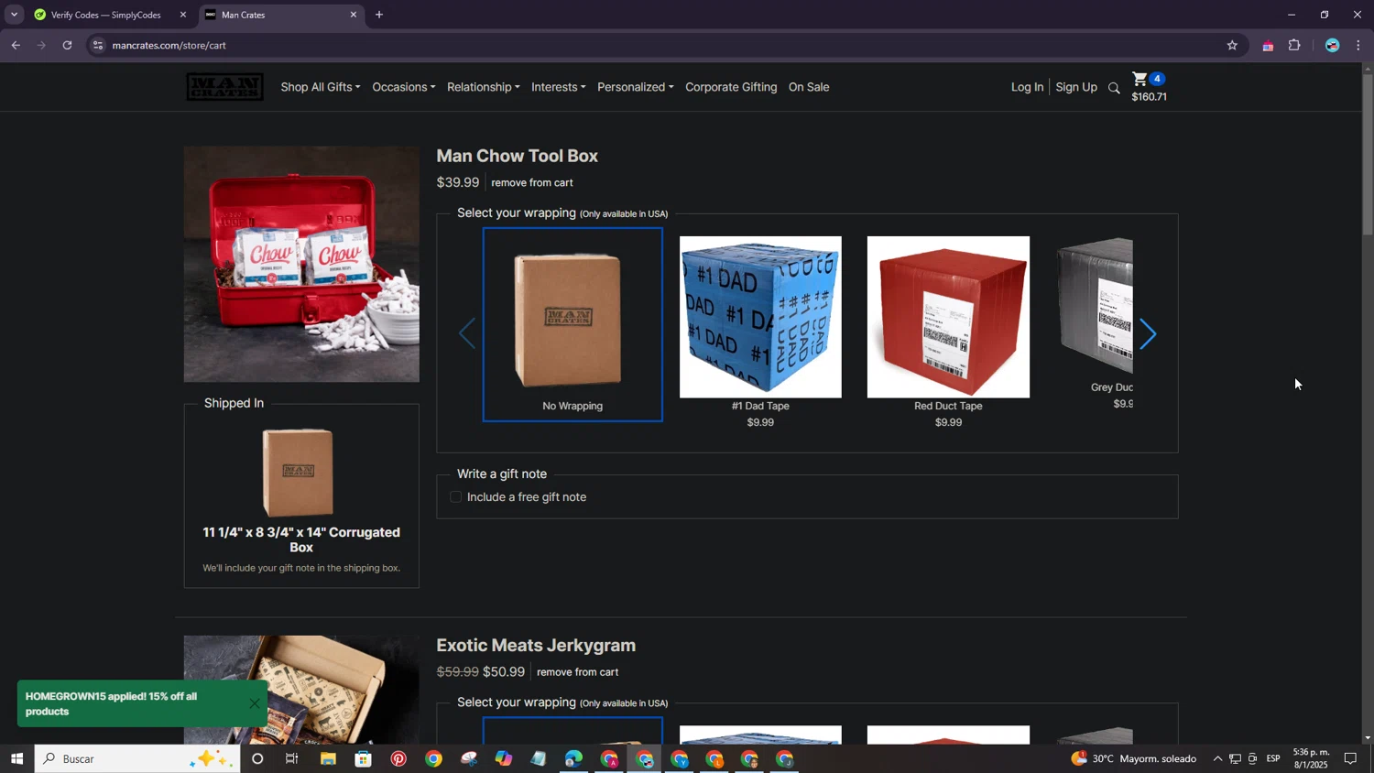Screen dimensions: 1374x773
Task: Click the pink gift extension icon
Action: tap(1268, 46)
